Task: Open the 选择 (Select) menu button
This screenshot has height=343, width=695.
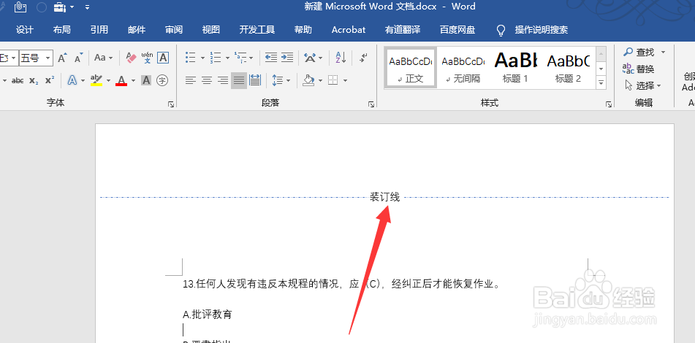Action: click(x=642, y=85)
